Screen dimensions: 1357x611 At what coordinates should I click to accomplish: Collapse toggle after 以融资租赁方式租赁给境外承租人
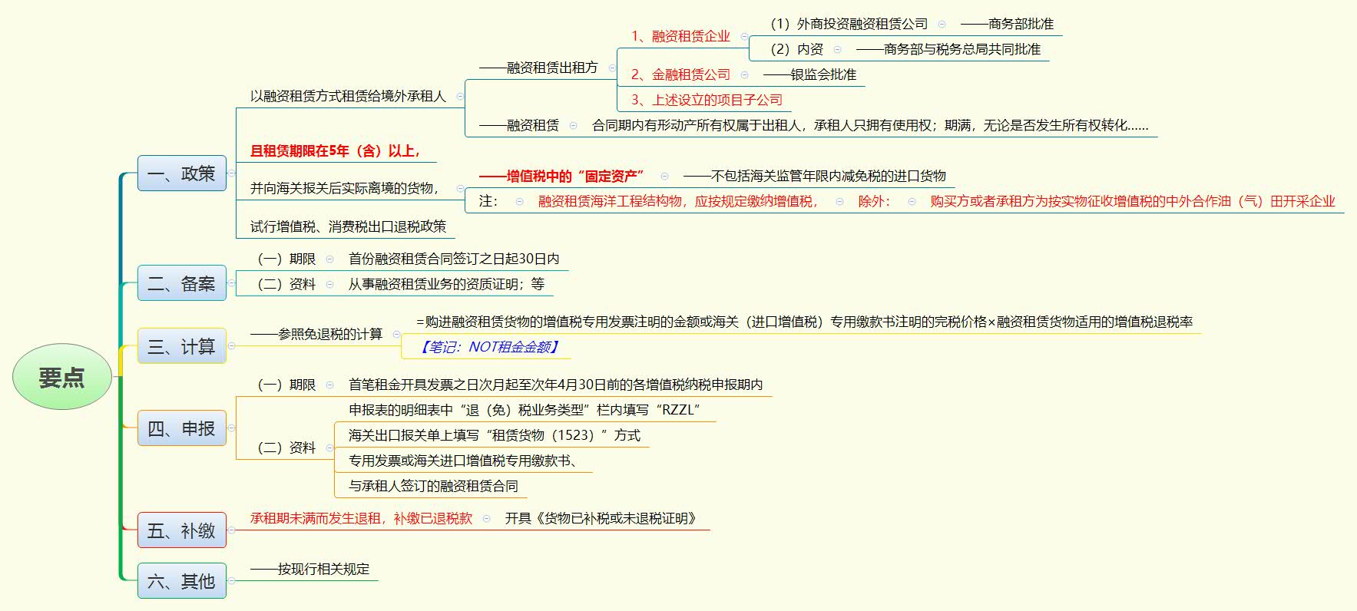[x=460, y=97]
